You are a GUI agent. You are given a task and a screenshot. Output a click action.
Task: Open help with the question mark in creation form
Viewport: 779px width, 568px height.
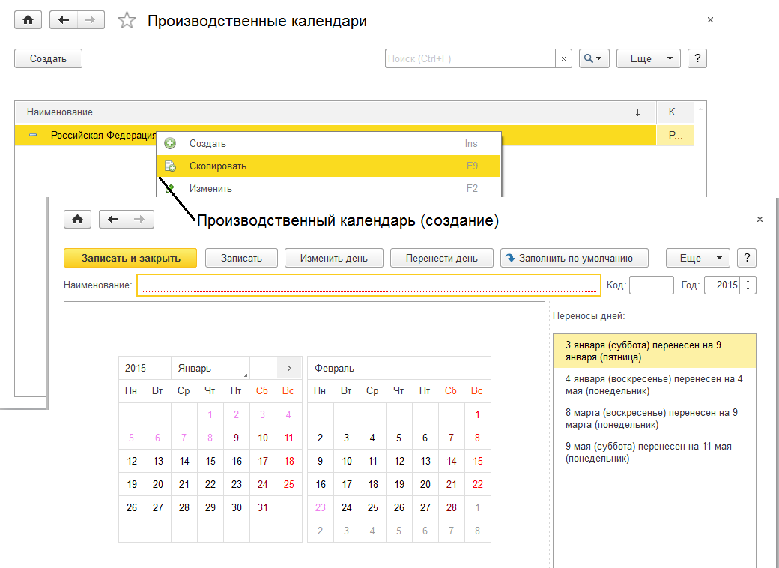point(746,258)
